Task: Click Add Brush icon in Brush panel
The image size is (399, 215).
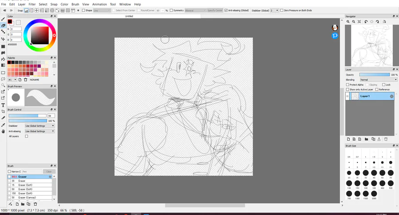Action: point(11,204)
